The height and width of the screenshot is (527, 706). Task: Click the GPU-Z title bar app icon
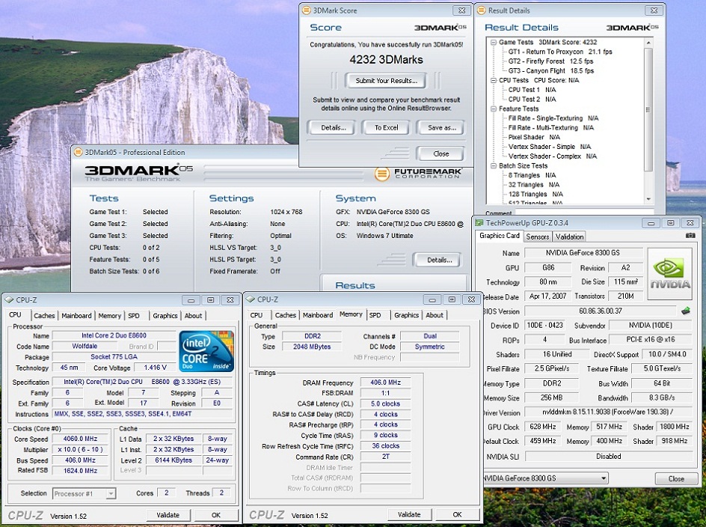click(479, 222)
